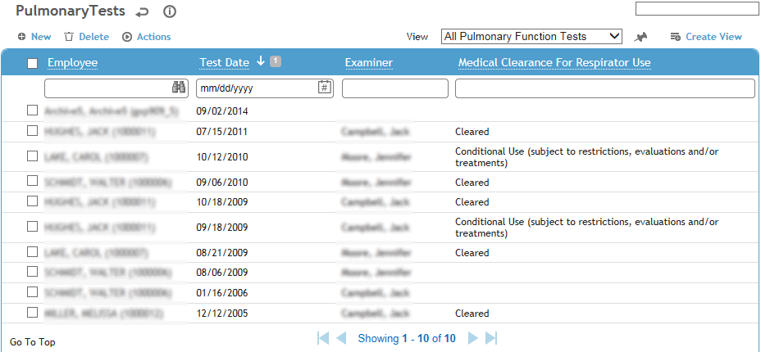Toggle the select-all checkbox in the header

click(33, 63)
